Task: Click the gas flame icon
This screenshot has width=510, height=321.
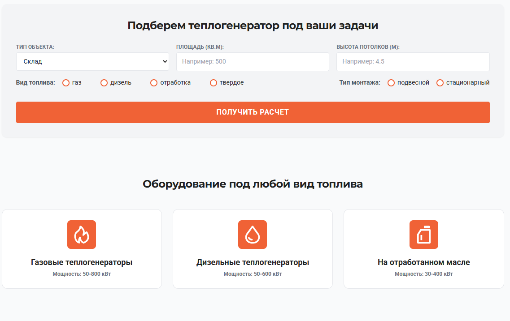Action: click(82, 235)
